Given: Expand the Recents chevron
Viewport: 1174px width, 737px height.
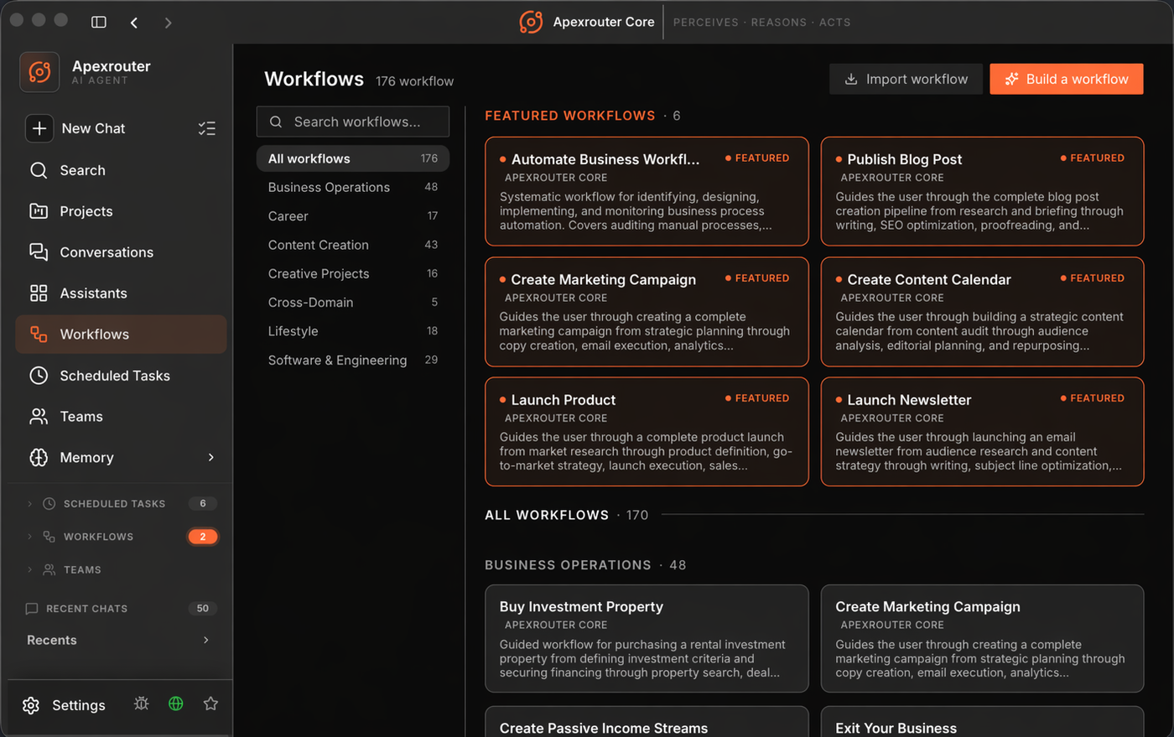Looking at the screenshot, I should (206, 641).
